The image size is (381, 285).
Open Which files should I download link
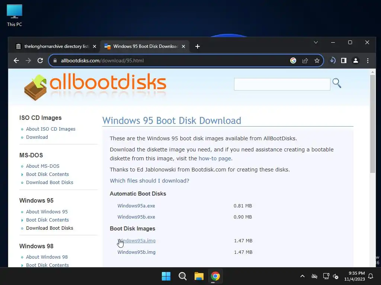(150, 181)
